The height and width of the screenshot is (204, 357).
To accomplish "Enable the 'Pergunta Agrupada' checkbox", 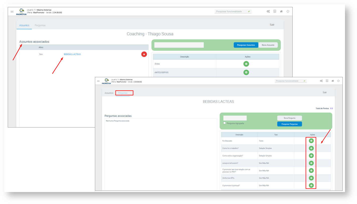I will pos(224,123).
